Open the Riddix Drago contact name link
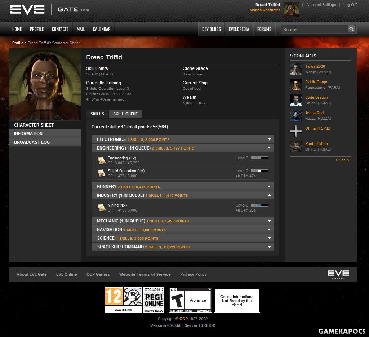Screen dimensions: 369x337 (316, 82)
